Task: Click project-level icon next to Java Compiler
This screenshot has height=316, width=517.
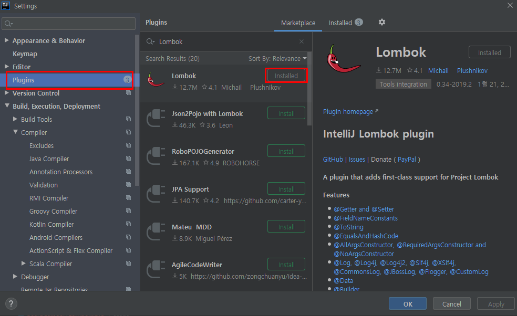Action: (x=129, y=159)
